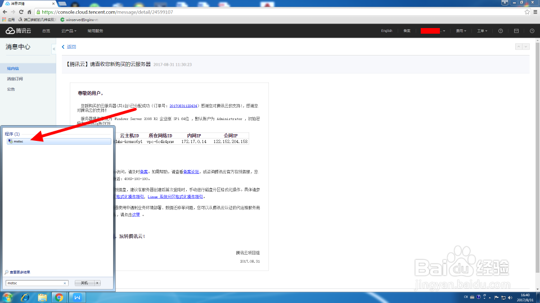Open the winserver nginx bookmark
The image size is (540, 303).
pos(79,20)
